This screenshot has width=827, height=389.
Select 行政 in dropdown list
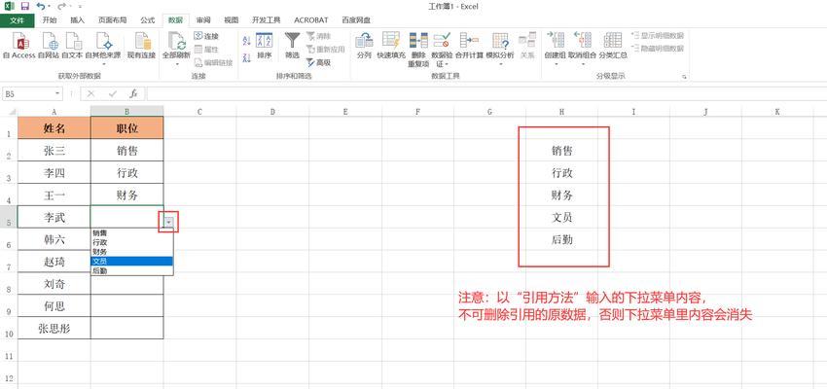click(x=132, y=242)
